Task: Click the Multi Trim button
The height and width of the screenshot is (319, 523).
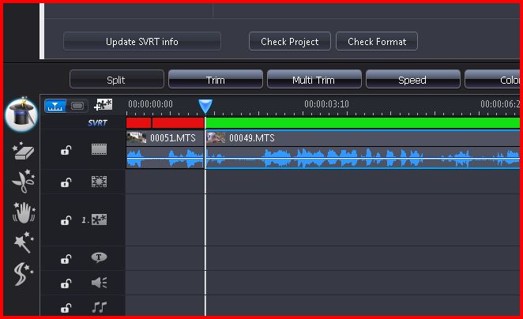Action: (314, 80)
